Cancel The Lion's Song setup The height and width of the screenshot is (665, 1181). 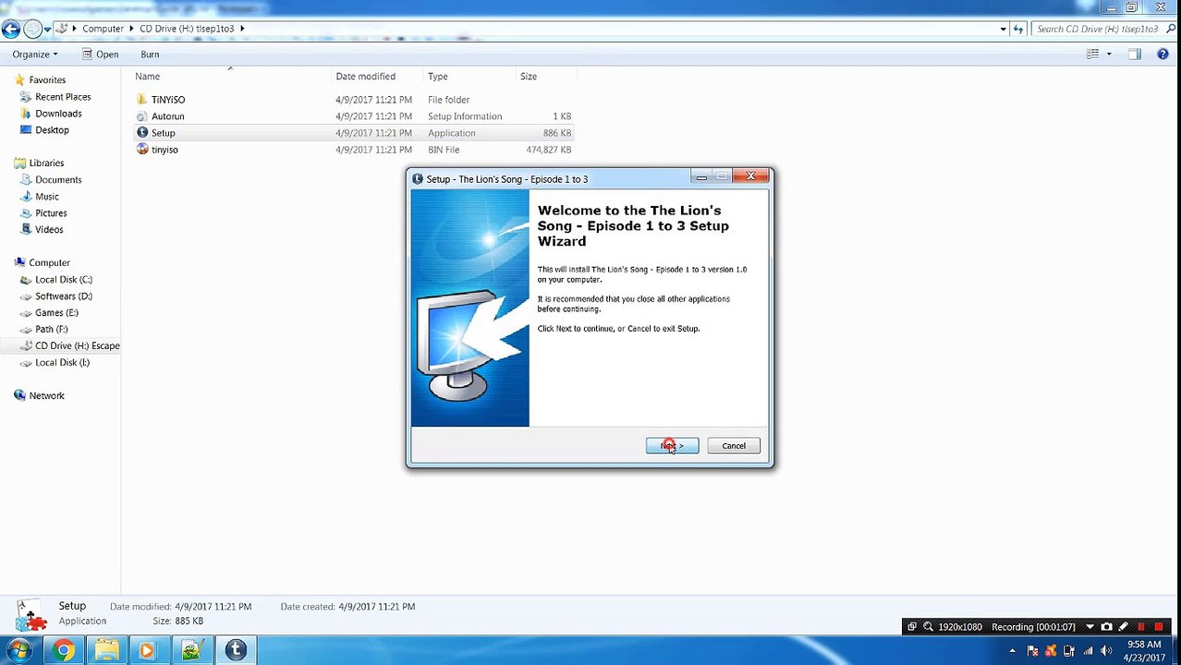(734, 446)
